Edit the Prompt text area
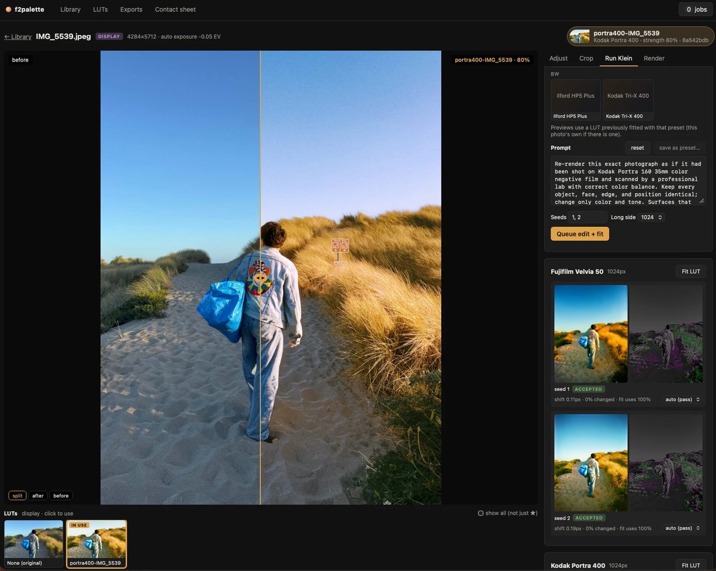This screenshot has width=716, height=571. (x=628, y=181)
